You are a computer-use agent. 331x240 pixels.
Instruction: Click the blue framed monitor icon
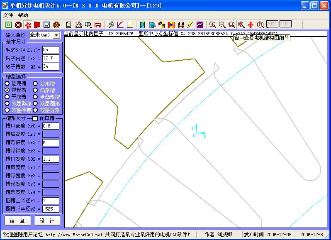click(x=46, y=25)
